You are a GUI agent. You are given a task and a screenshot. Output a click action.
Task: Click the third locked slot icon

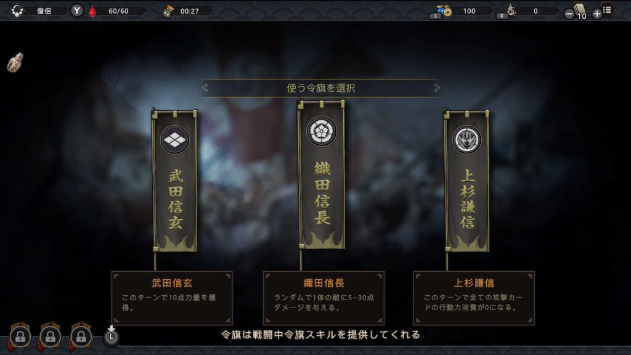pos(81,337)
